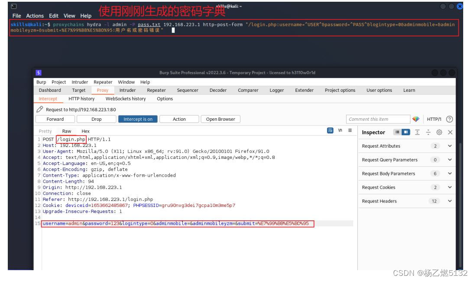Switch to the HTTP history tab

[81, 99]
